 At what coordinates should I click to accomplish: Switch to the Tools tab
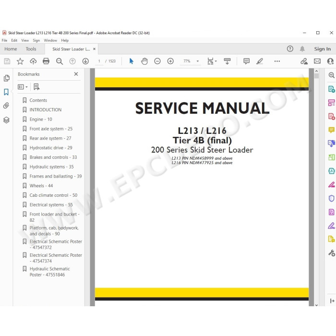click(x=31, y=49)
